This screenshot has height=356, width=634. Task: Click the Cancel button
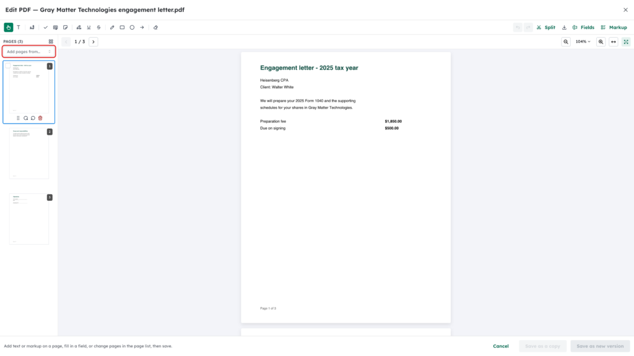point(500,346)
